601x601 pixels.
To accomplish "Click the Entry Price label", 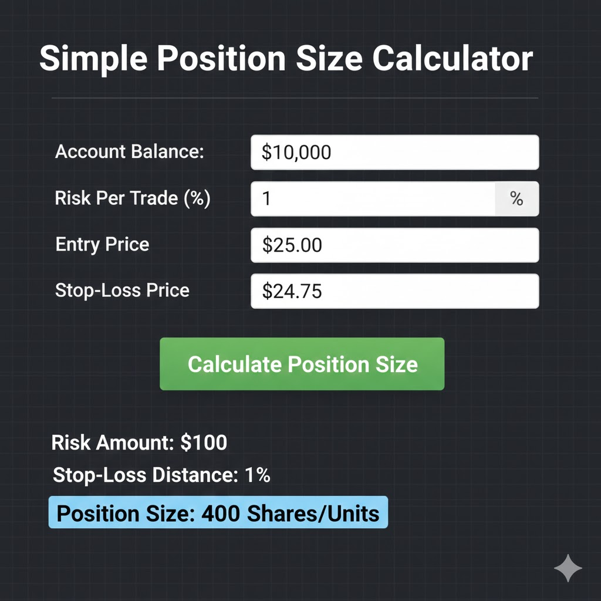I will click(x=102, y=245).
